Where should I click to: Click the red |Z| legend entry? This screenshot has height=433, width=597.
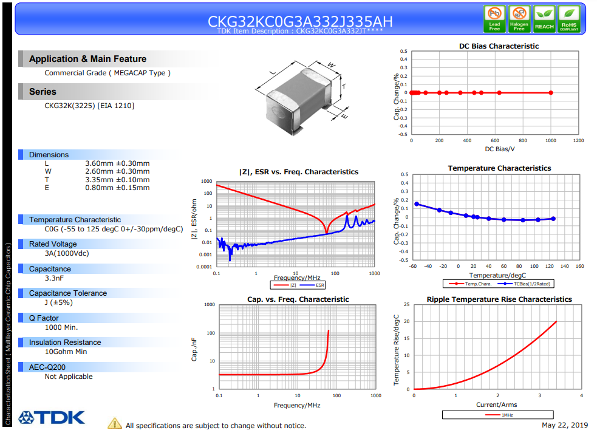pyautogui.click(x=285, y=285)
